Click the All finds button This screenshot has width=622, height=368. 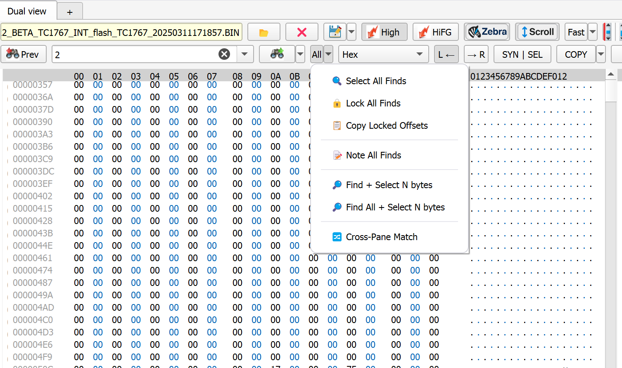point(317,54)
